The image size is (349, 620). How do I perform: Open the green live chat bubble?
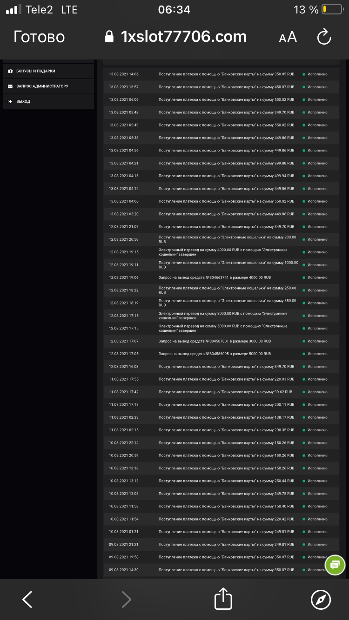[x=335, y=565]
